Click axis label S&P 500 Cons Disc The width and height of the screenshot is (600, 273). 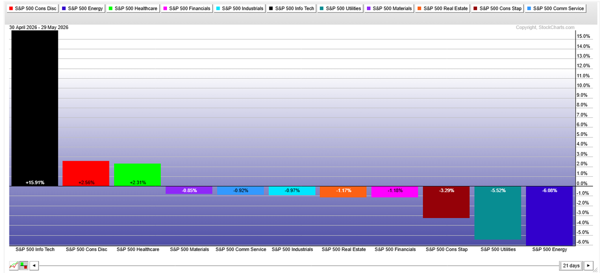(x=86, y=249)
